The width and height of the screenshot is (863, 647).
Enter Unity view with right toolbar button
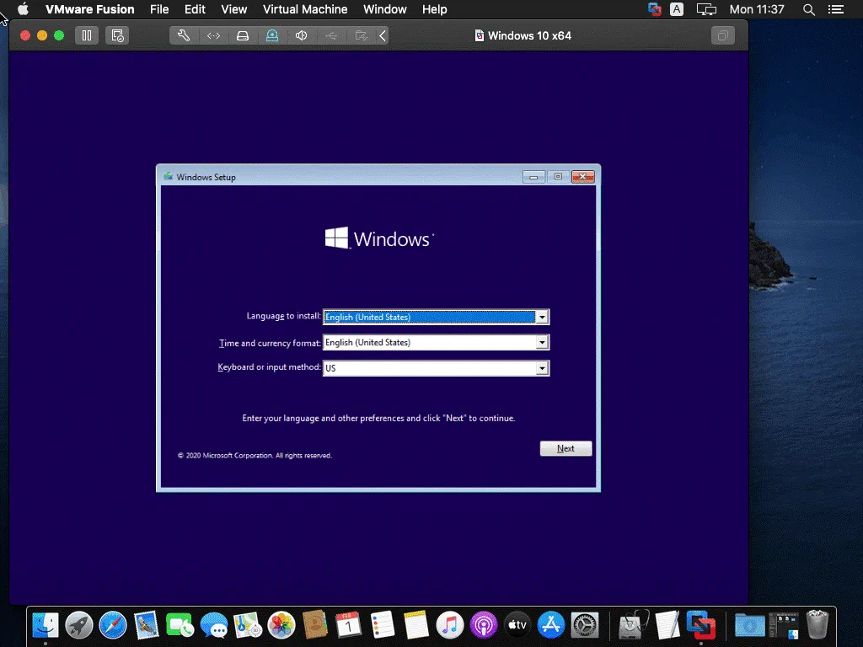coord(722,35)
